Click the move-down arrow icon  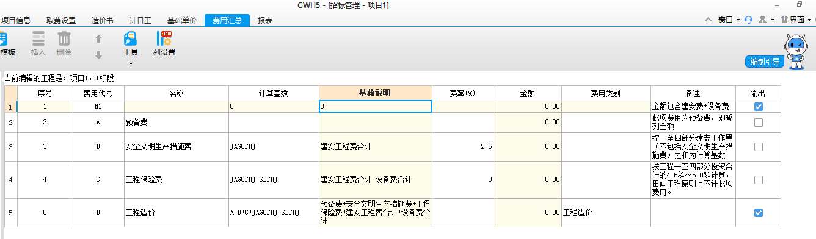click(98, 55)
